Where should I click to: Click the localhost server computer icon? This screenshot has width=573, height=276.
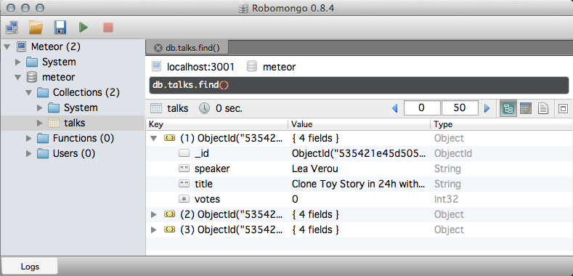156,67
